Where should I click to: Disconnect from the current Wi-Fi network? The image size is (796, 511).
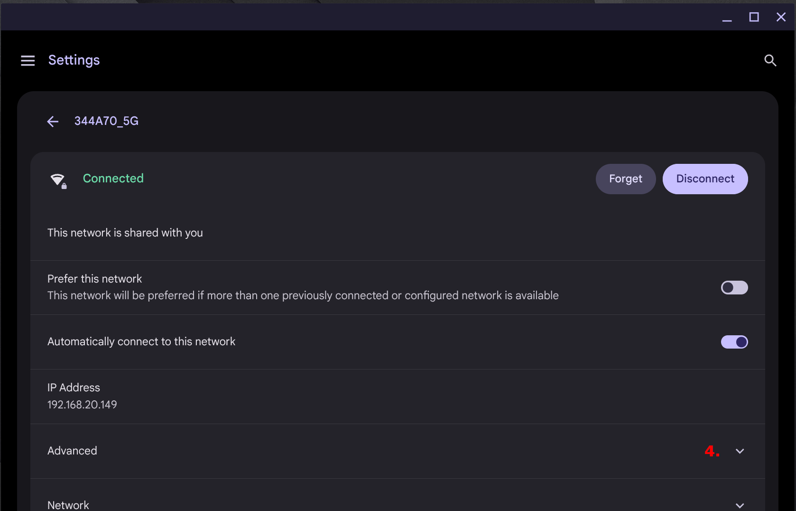click(705, 179)
